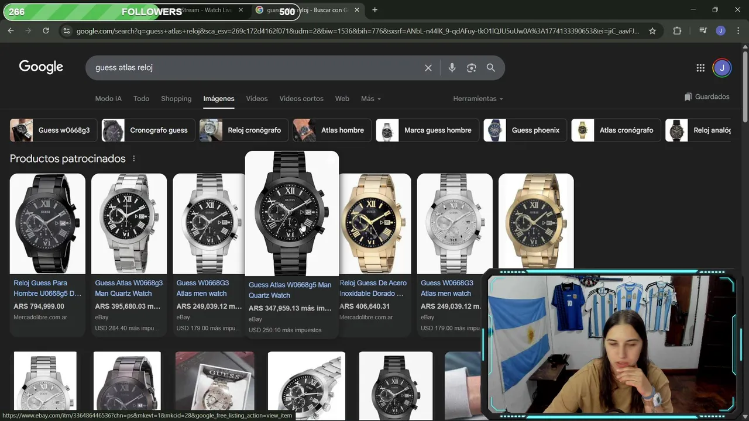Image resolution: width=749 pixels, height=421 pixels.
Task: Open Reloj Guess Para Hombre U0668g5 link
Action: click(x=47, y=288)
